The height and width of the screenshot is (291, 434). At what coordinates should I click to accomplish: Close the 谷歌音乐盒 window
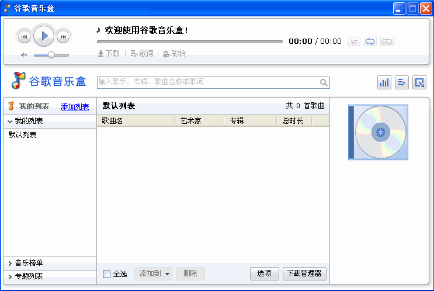(426, 9)
